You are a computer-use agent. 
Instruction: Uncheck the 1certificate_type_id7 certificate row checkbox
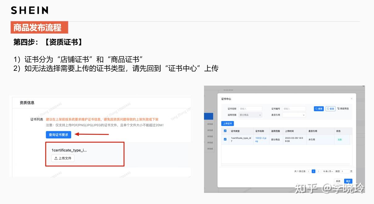(x=225, y=139)
